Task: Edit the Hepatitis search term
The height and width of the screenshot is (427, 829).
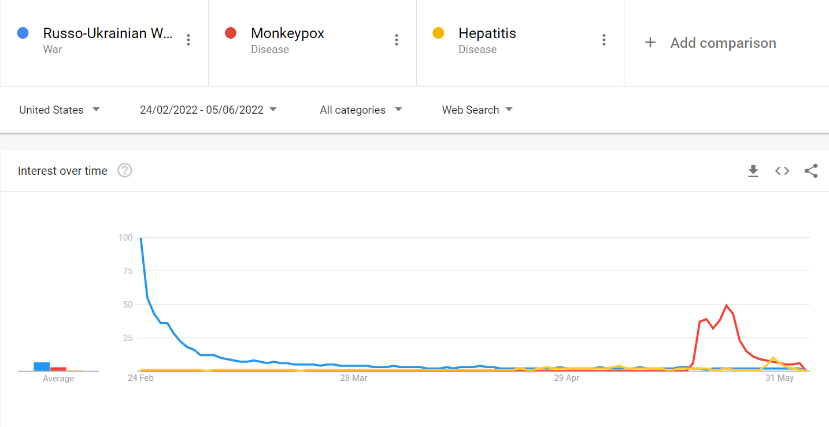Action: [487, 33]
